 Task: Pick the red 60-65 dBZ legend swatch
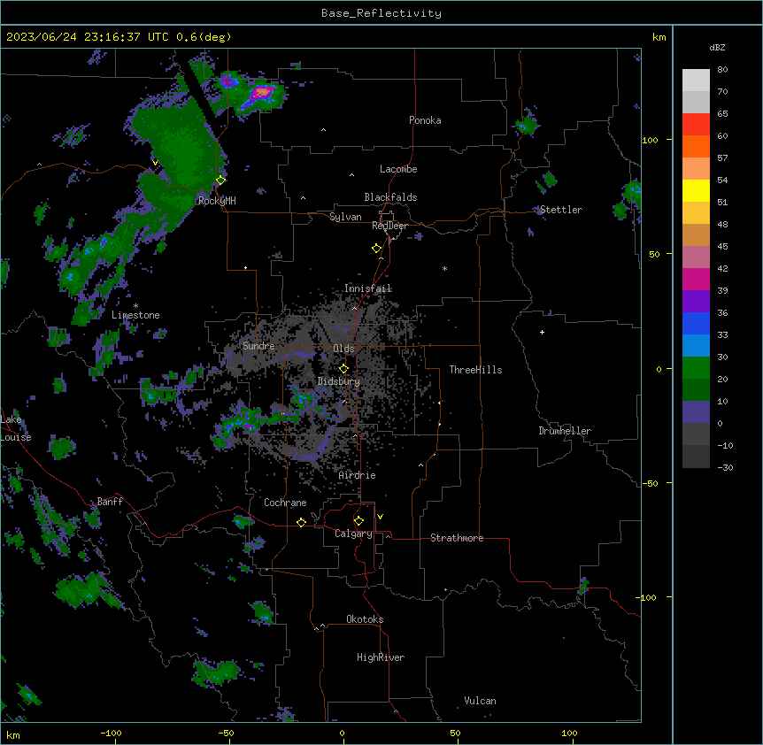tap(696, 125)
